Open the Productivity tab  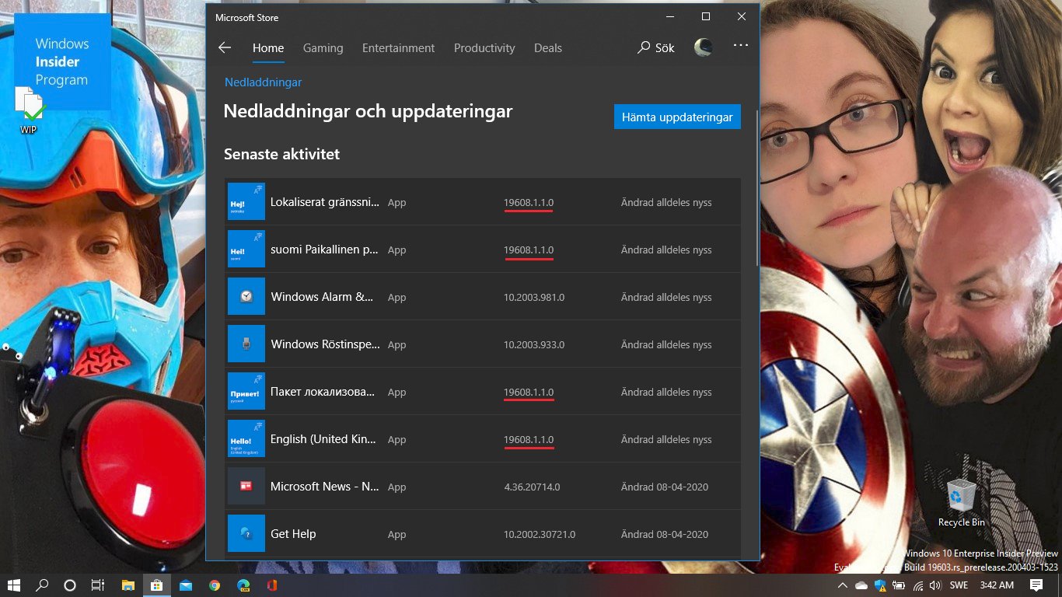[x=484, y=47]
